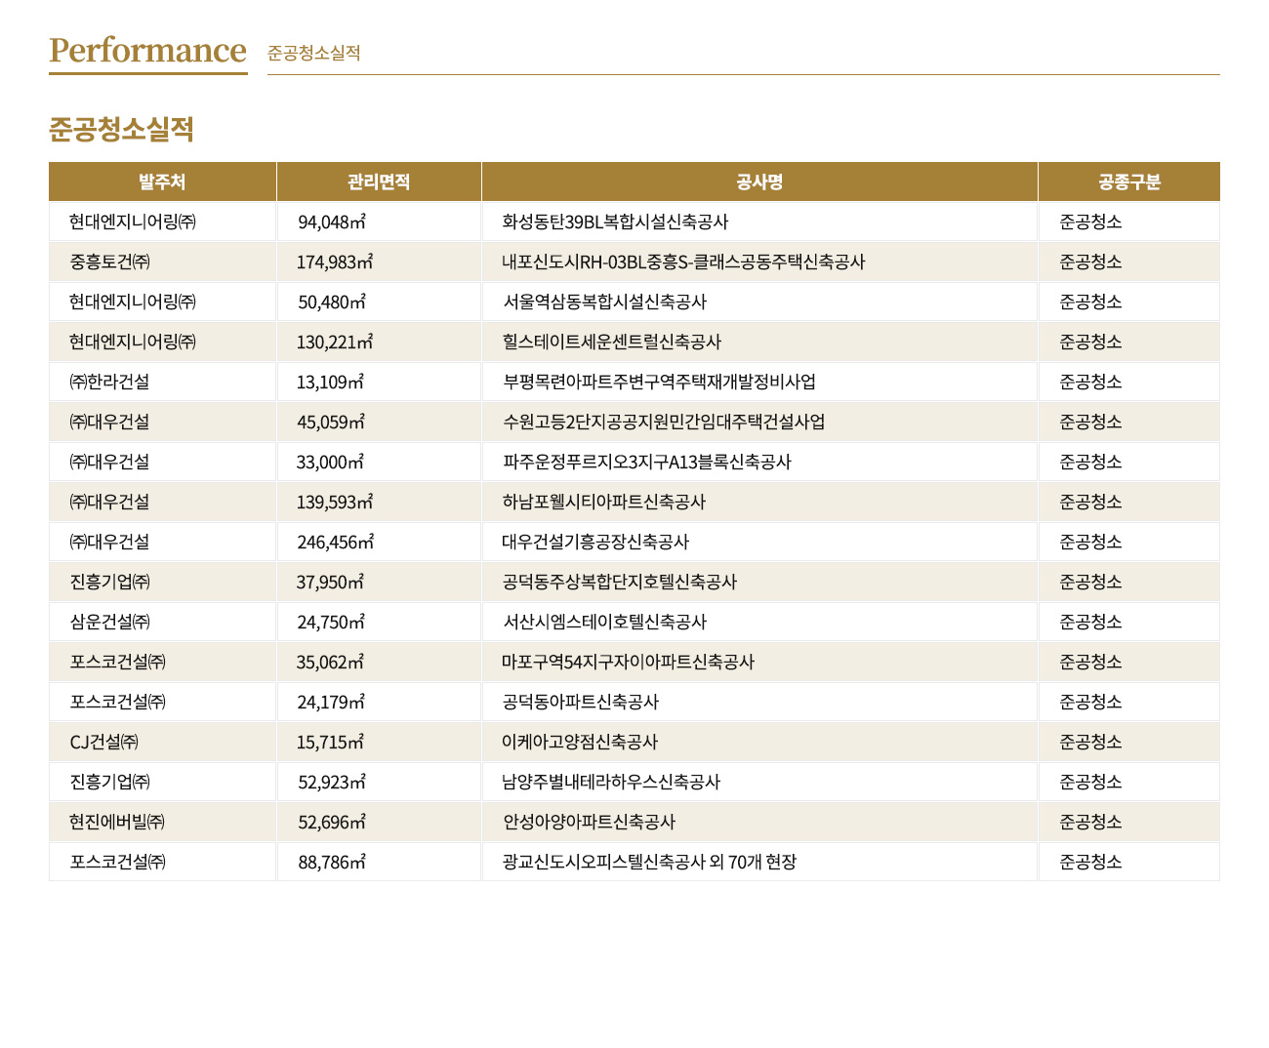This screenshot has width=1269, height=1048.
Task: Click the 대우건설기흥공장신축공사 project name
Action: [x=595, y=543]
